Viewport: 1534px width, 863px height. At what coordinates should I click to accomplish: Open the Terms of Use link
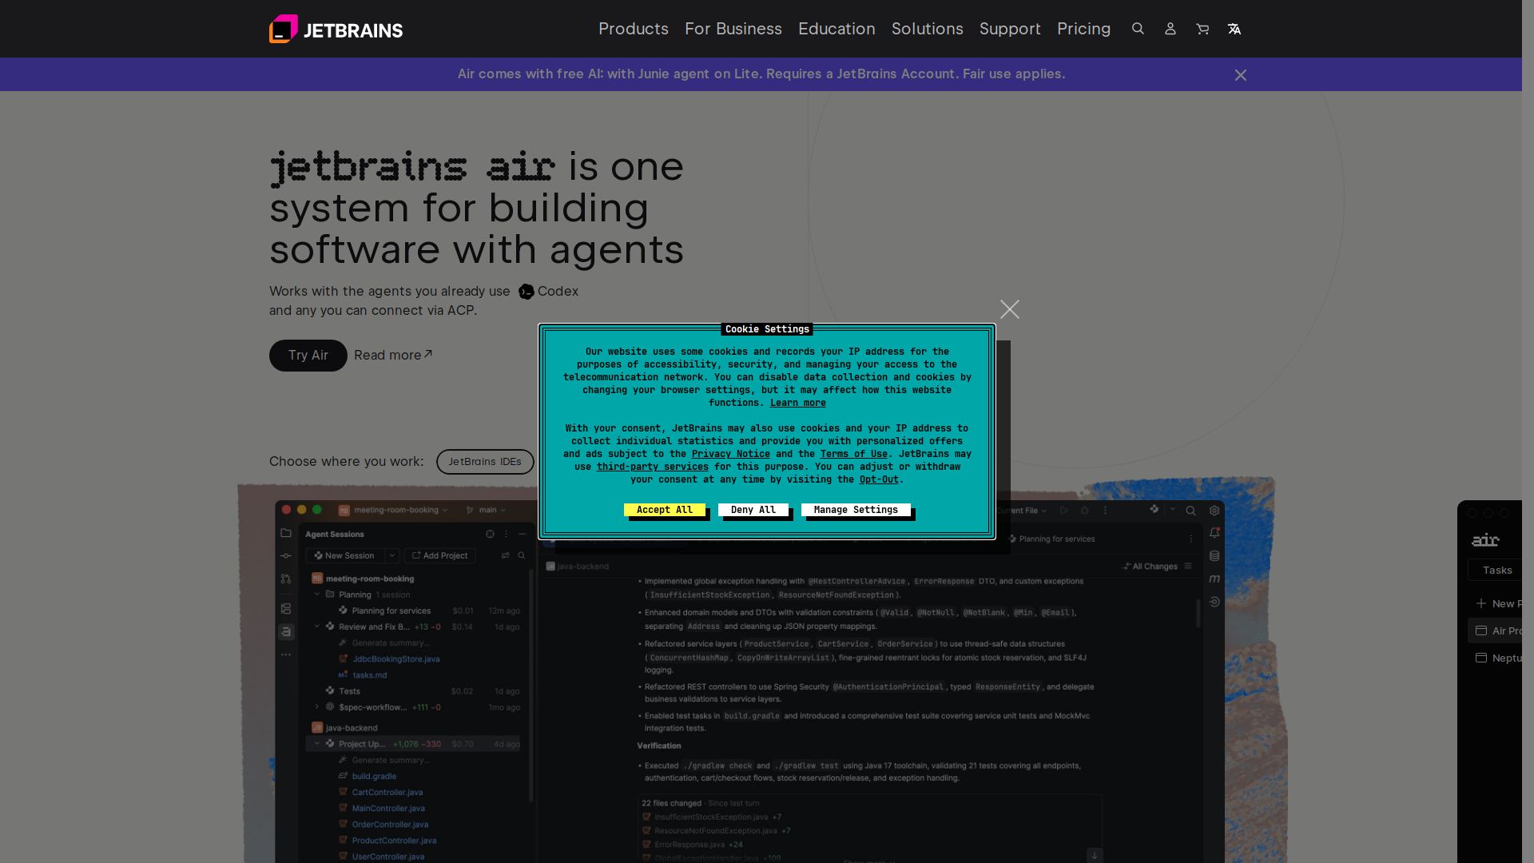pos(853,454)
